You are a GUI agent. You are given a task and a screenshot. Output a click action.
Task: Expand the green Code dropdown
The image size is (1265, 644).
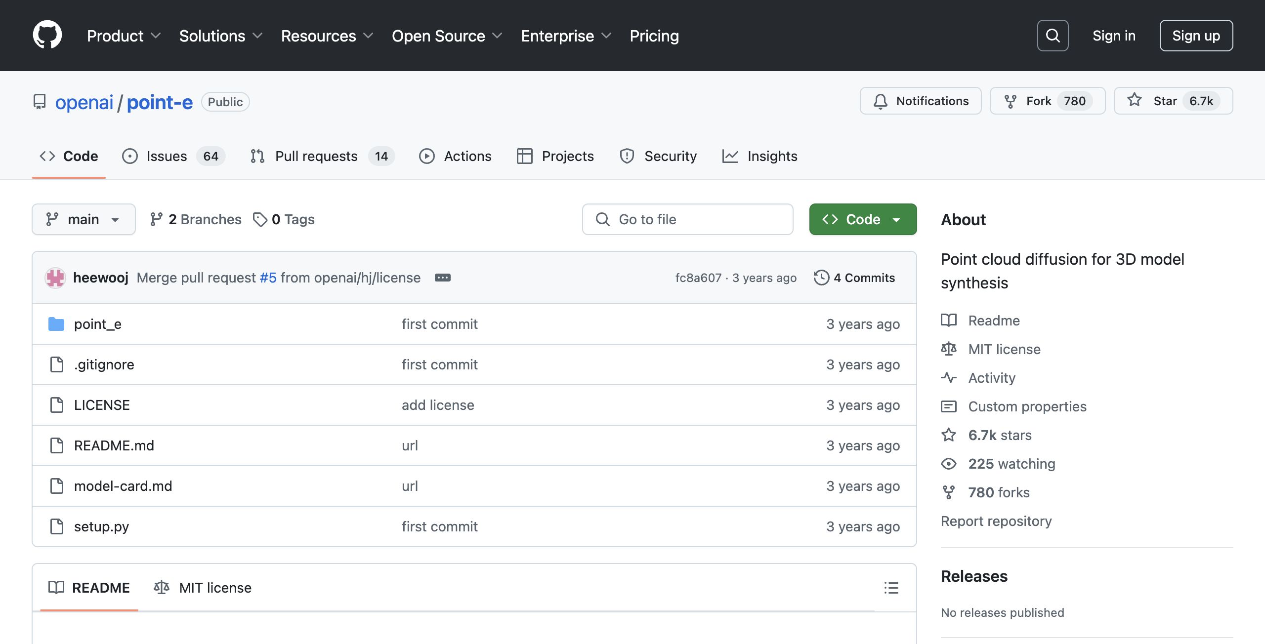pyautogui.click(x=863, y=219)
